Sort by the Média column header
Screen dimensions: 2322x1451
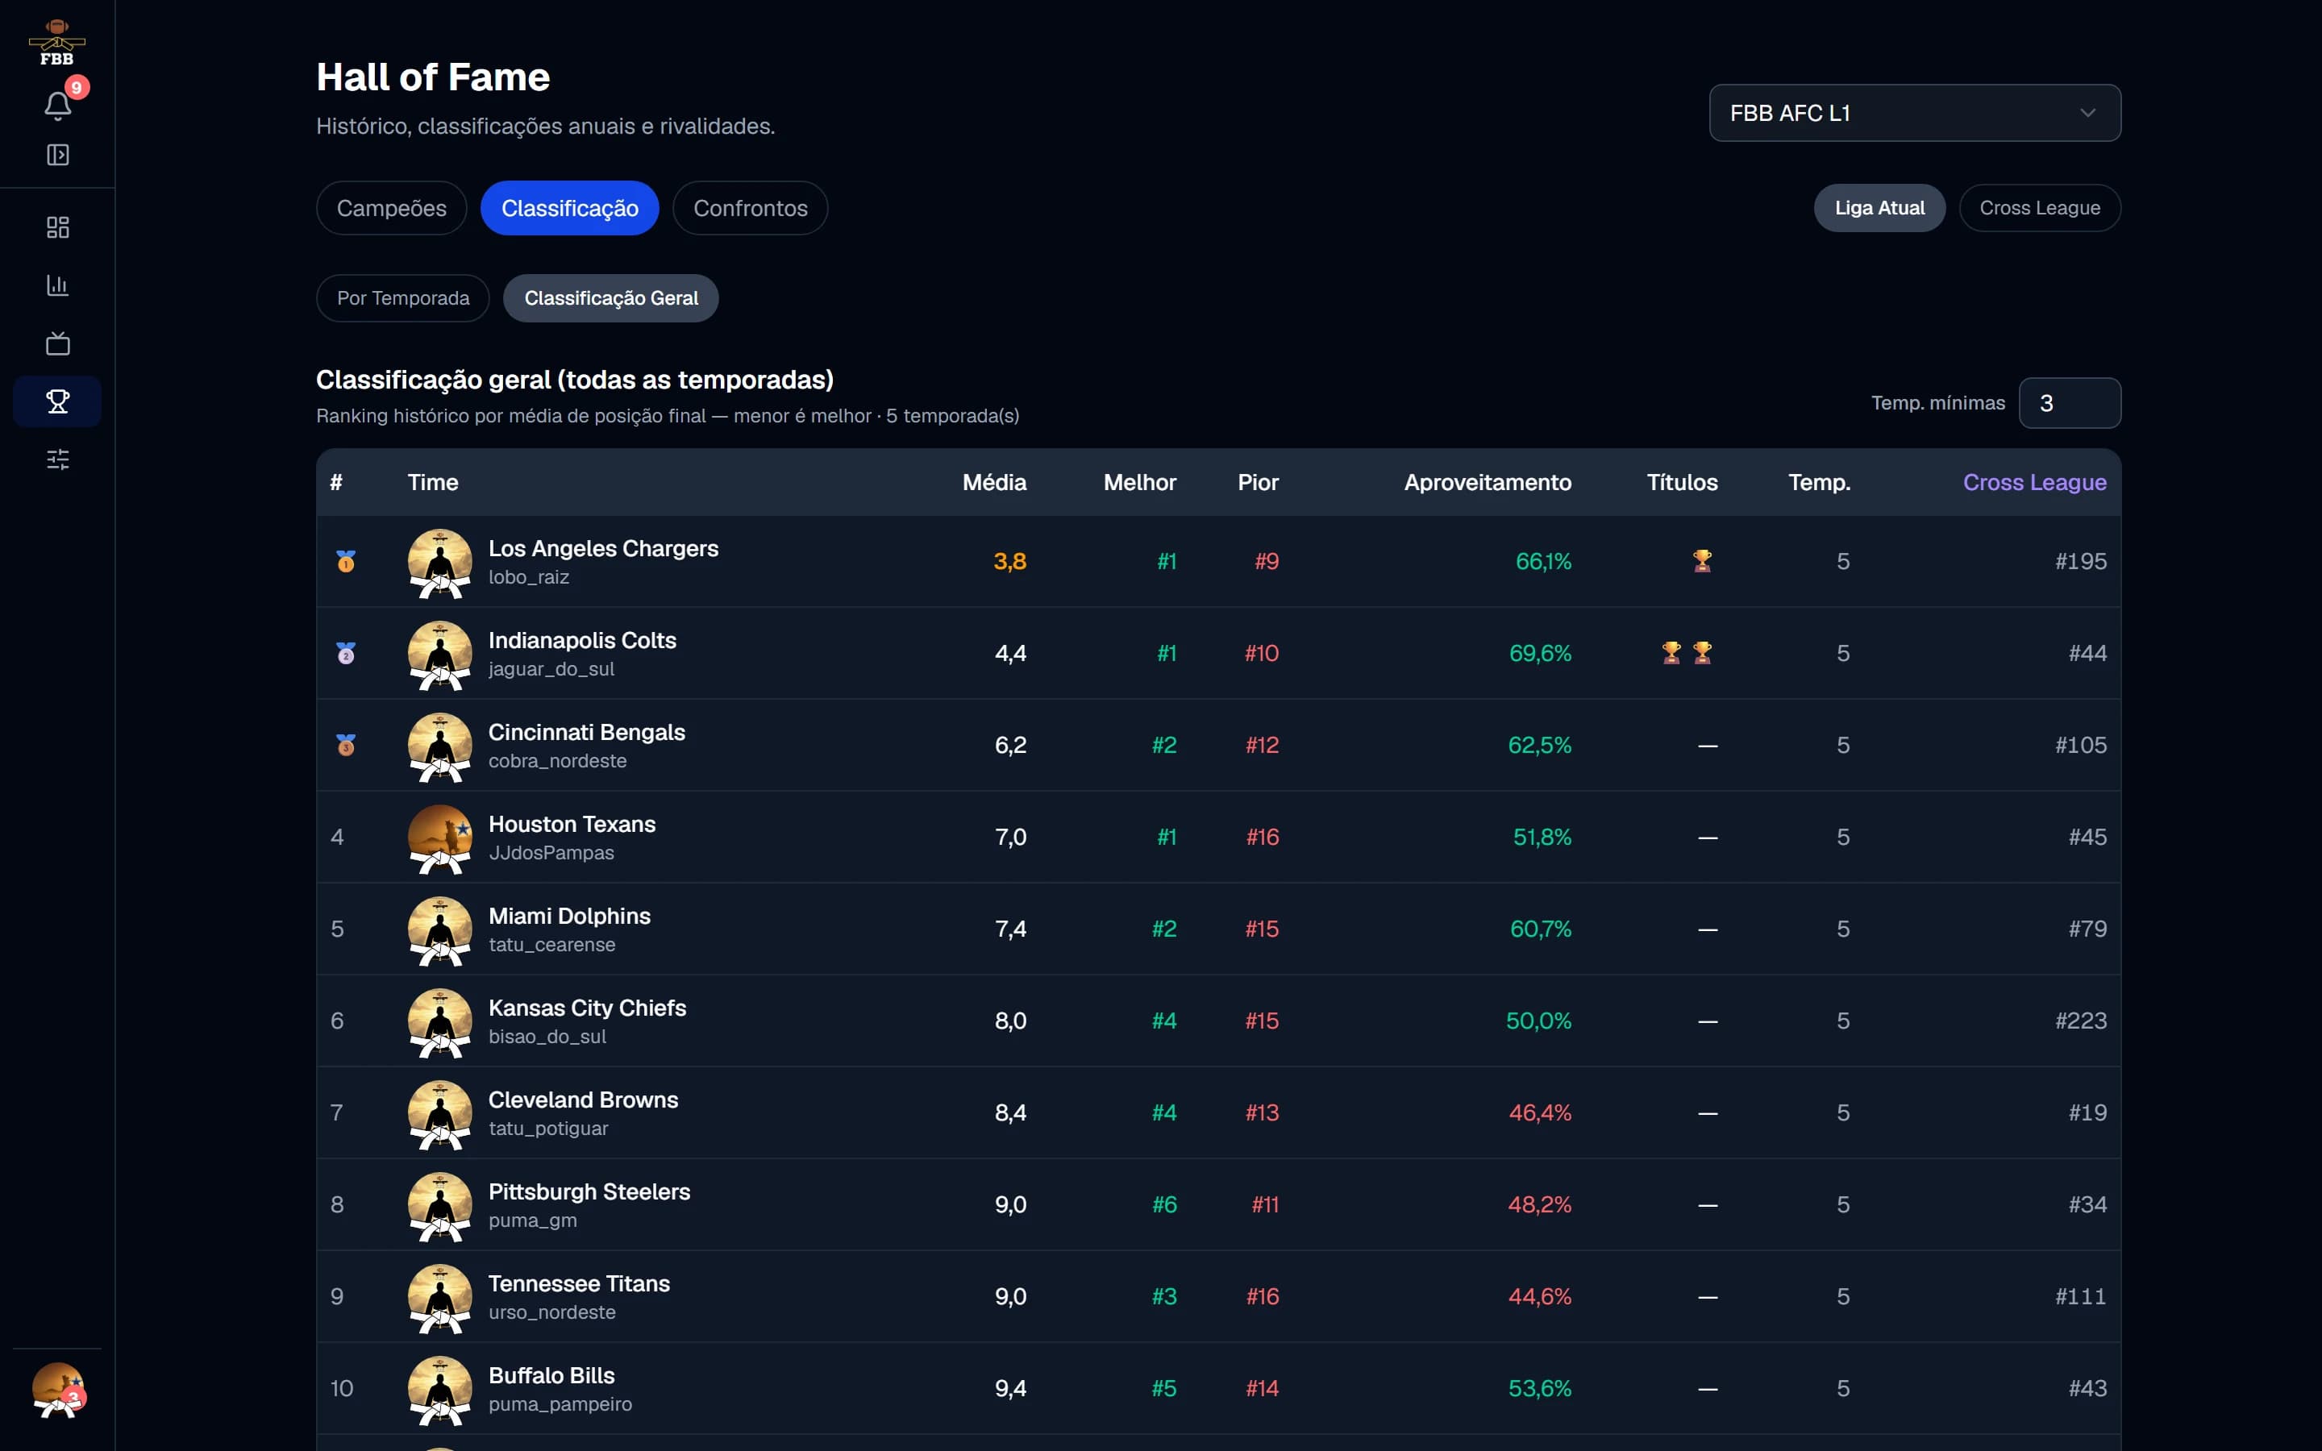click(x=994, y=483)
